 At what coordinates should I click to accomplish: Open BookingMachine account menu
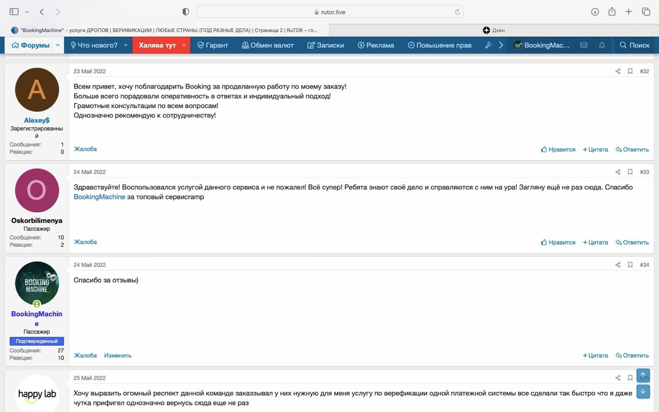(x=541, y=45)
